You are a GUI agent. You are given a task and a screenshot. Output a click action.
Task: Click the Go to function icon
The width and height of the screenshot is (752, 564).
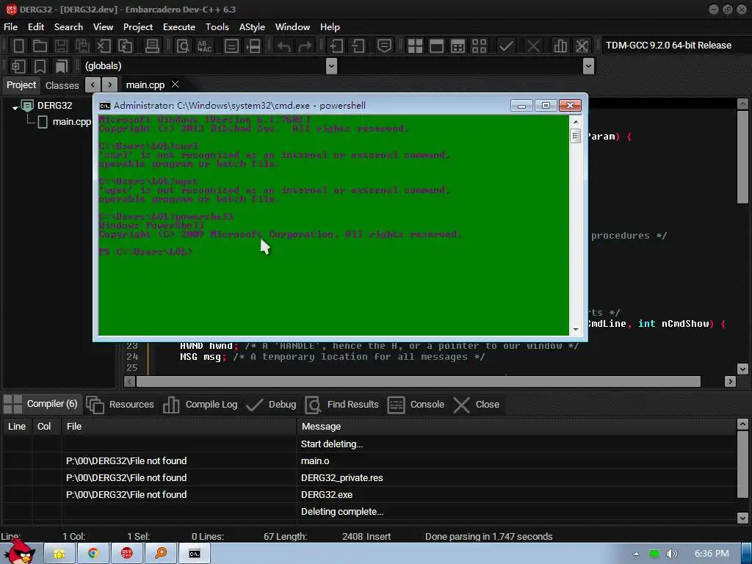point(231,46)
